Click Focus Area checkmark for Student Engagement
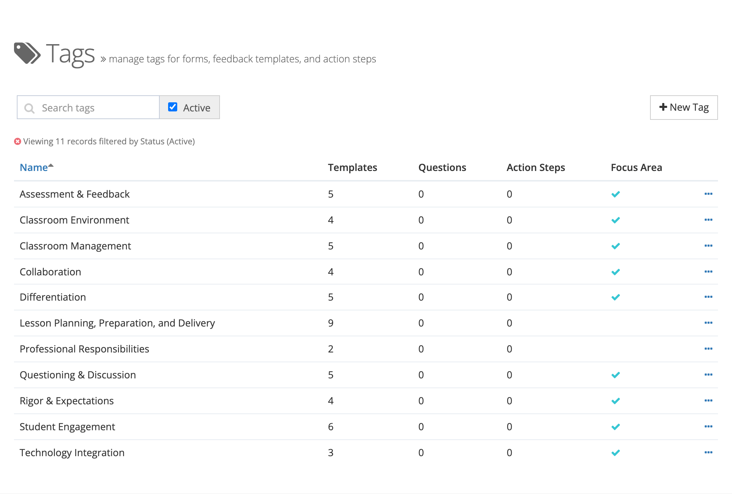Image resolution: width=732 pixels, height=494 pixels. pos(616,427)
